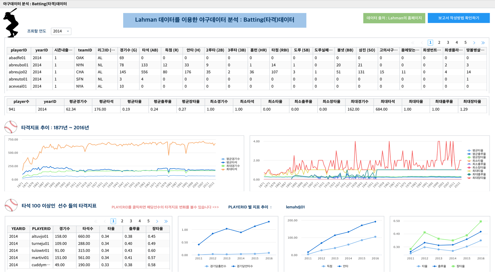Toggle 경기당홈런수 legend in per-game chart

click(x=216, y=266)
